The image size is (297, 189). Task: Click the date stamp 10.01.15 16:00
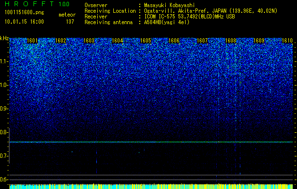(x=24, y=22)
